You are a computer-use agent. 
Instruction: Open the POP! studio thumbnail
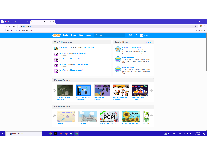[x=109, y=117]
